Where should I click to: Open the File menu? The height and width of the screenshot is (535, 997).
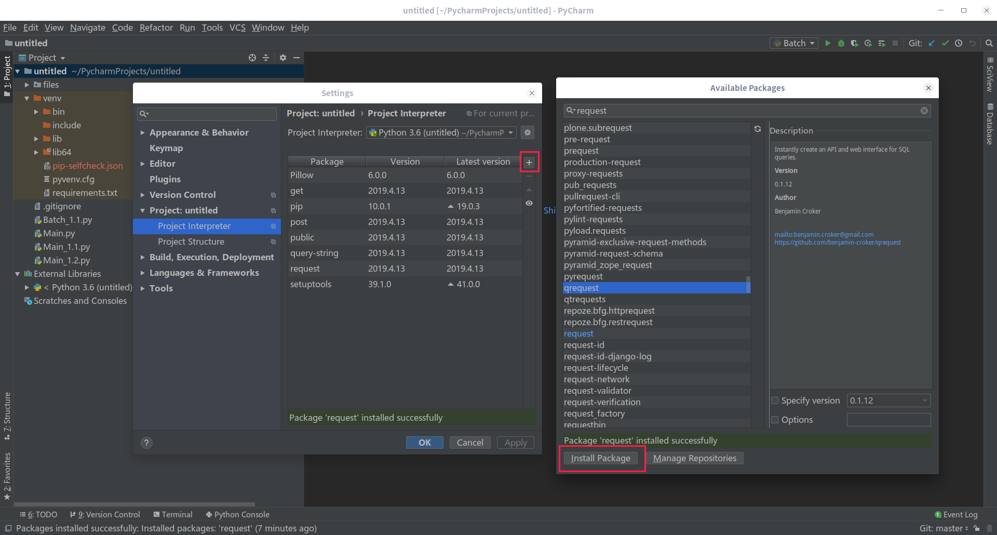point(10,28)
